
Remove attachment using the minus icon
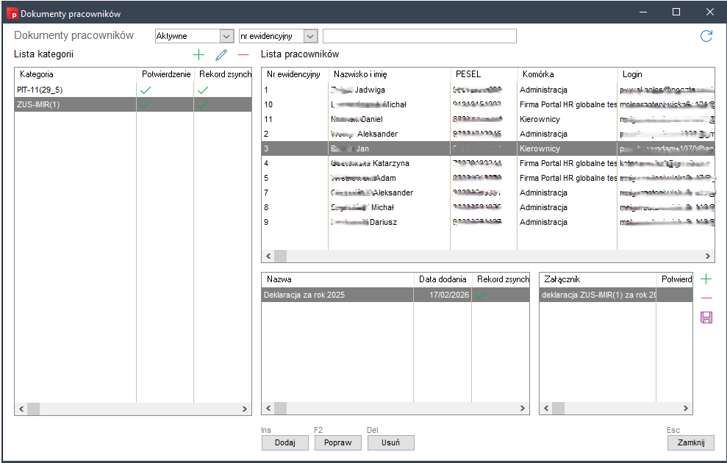tap(706, 298)
